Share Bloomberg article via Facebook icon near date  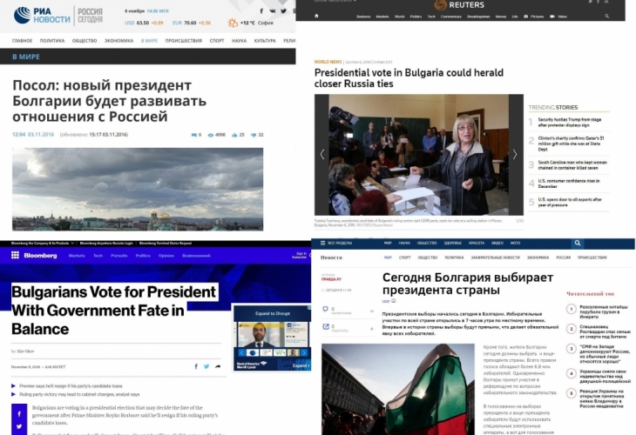tap(196, 366)
